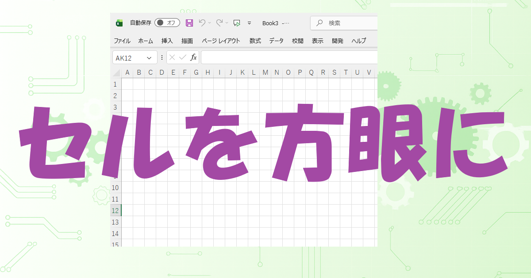Open the ファイル menu tab

tap(122, 41)
